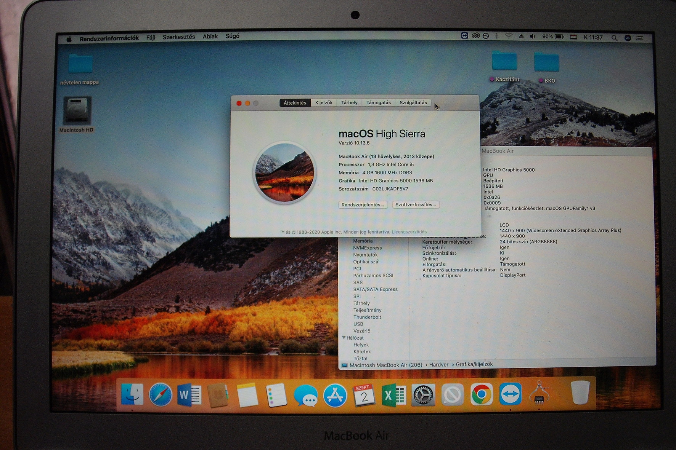
Task: Open Reminders from the Dock
Action: [x=276, y=395]
